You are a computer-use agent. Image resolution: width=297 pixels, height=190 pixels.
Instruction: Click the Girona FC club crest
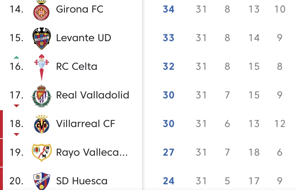[x=42, y=10]
